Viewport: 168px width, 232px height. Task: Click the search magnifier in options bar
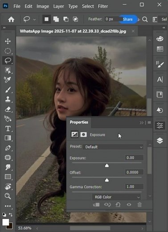(x=145, y=19)
